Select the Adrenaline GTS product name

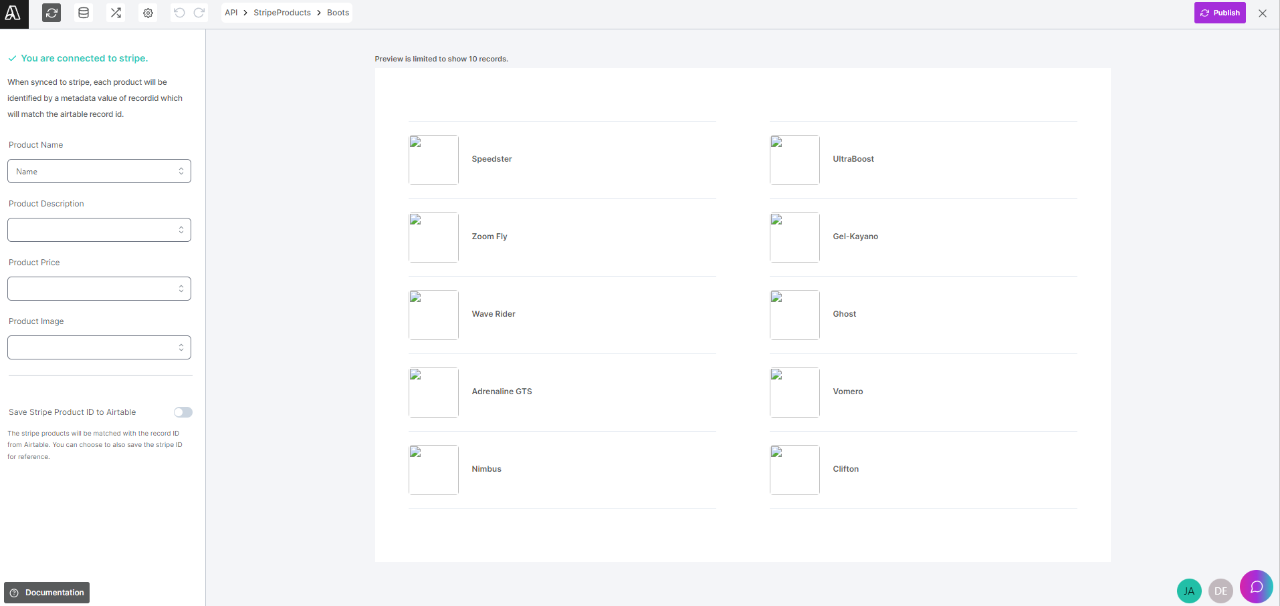tap(502, 392)
